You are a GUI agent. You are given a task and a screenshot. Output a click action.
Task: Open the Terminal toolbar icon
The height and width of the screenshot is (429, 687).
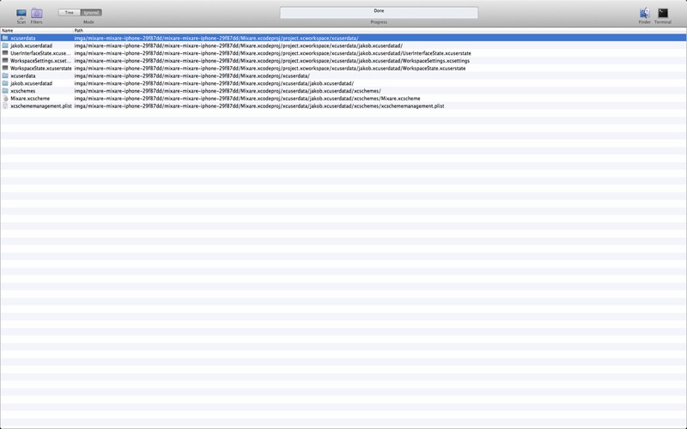tap(663, 13)
